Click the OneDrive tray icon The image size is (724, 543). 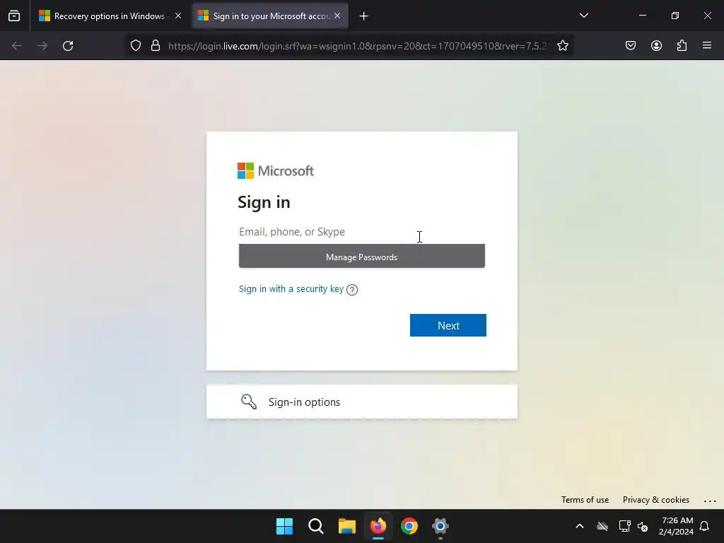[x=602, y=526]
